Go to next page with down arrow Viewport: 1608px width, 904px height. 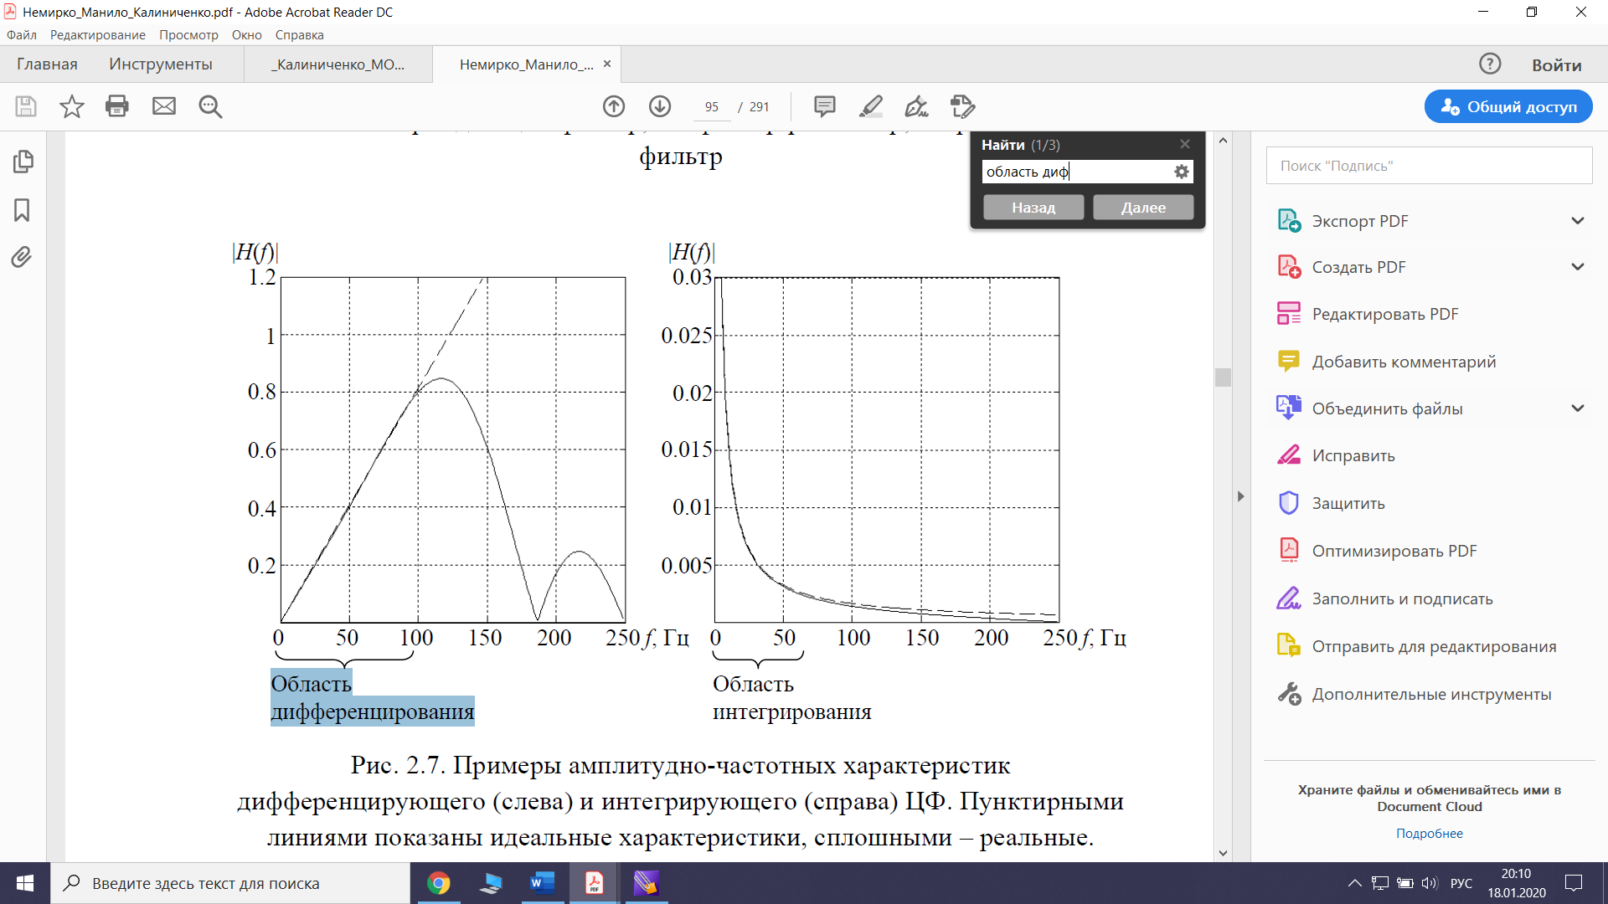coord(660,106)
